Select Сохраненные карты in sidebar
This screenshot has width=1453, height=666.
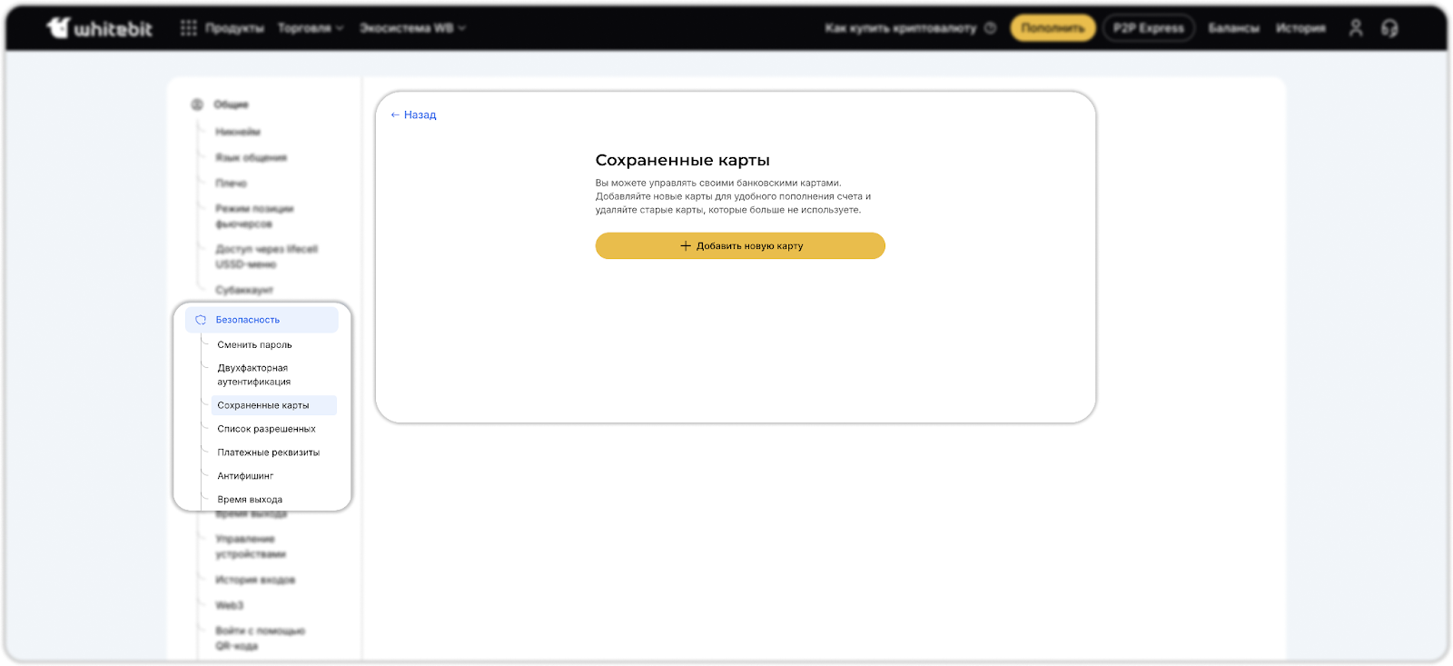263,405
